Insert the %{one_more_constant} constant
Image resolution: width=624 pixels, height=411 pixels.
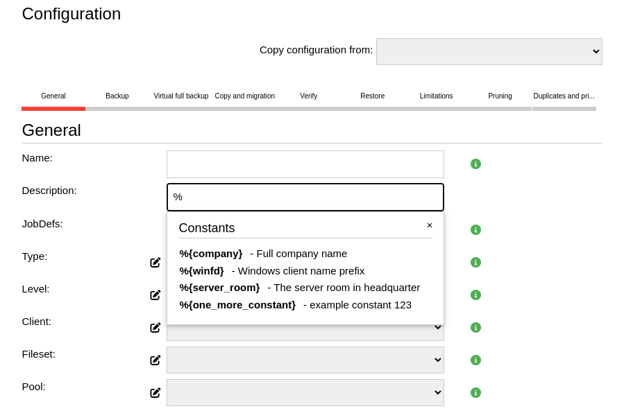[237, 305]
